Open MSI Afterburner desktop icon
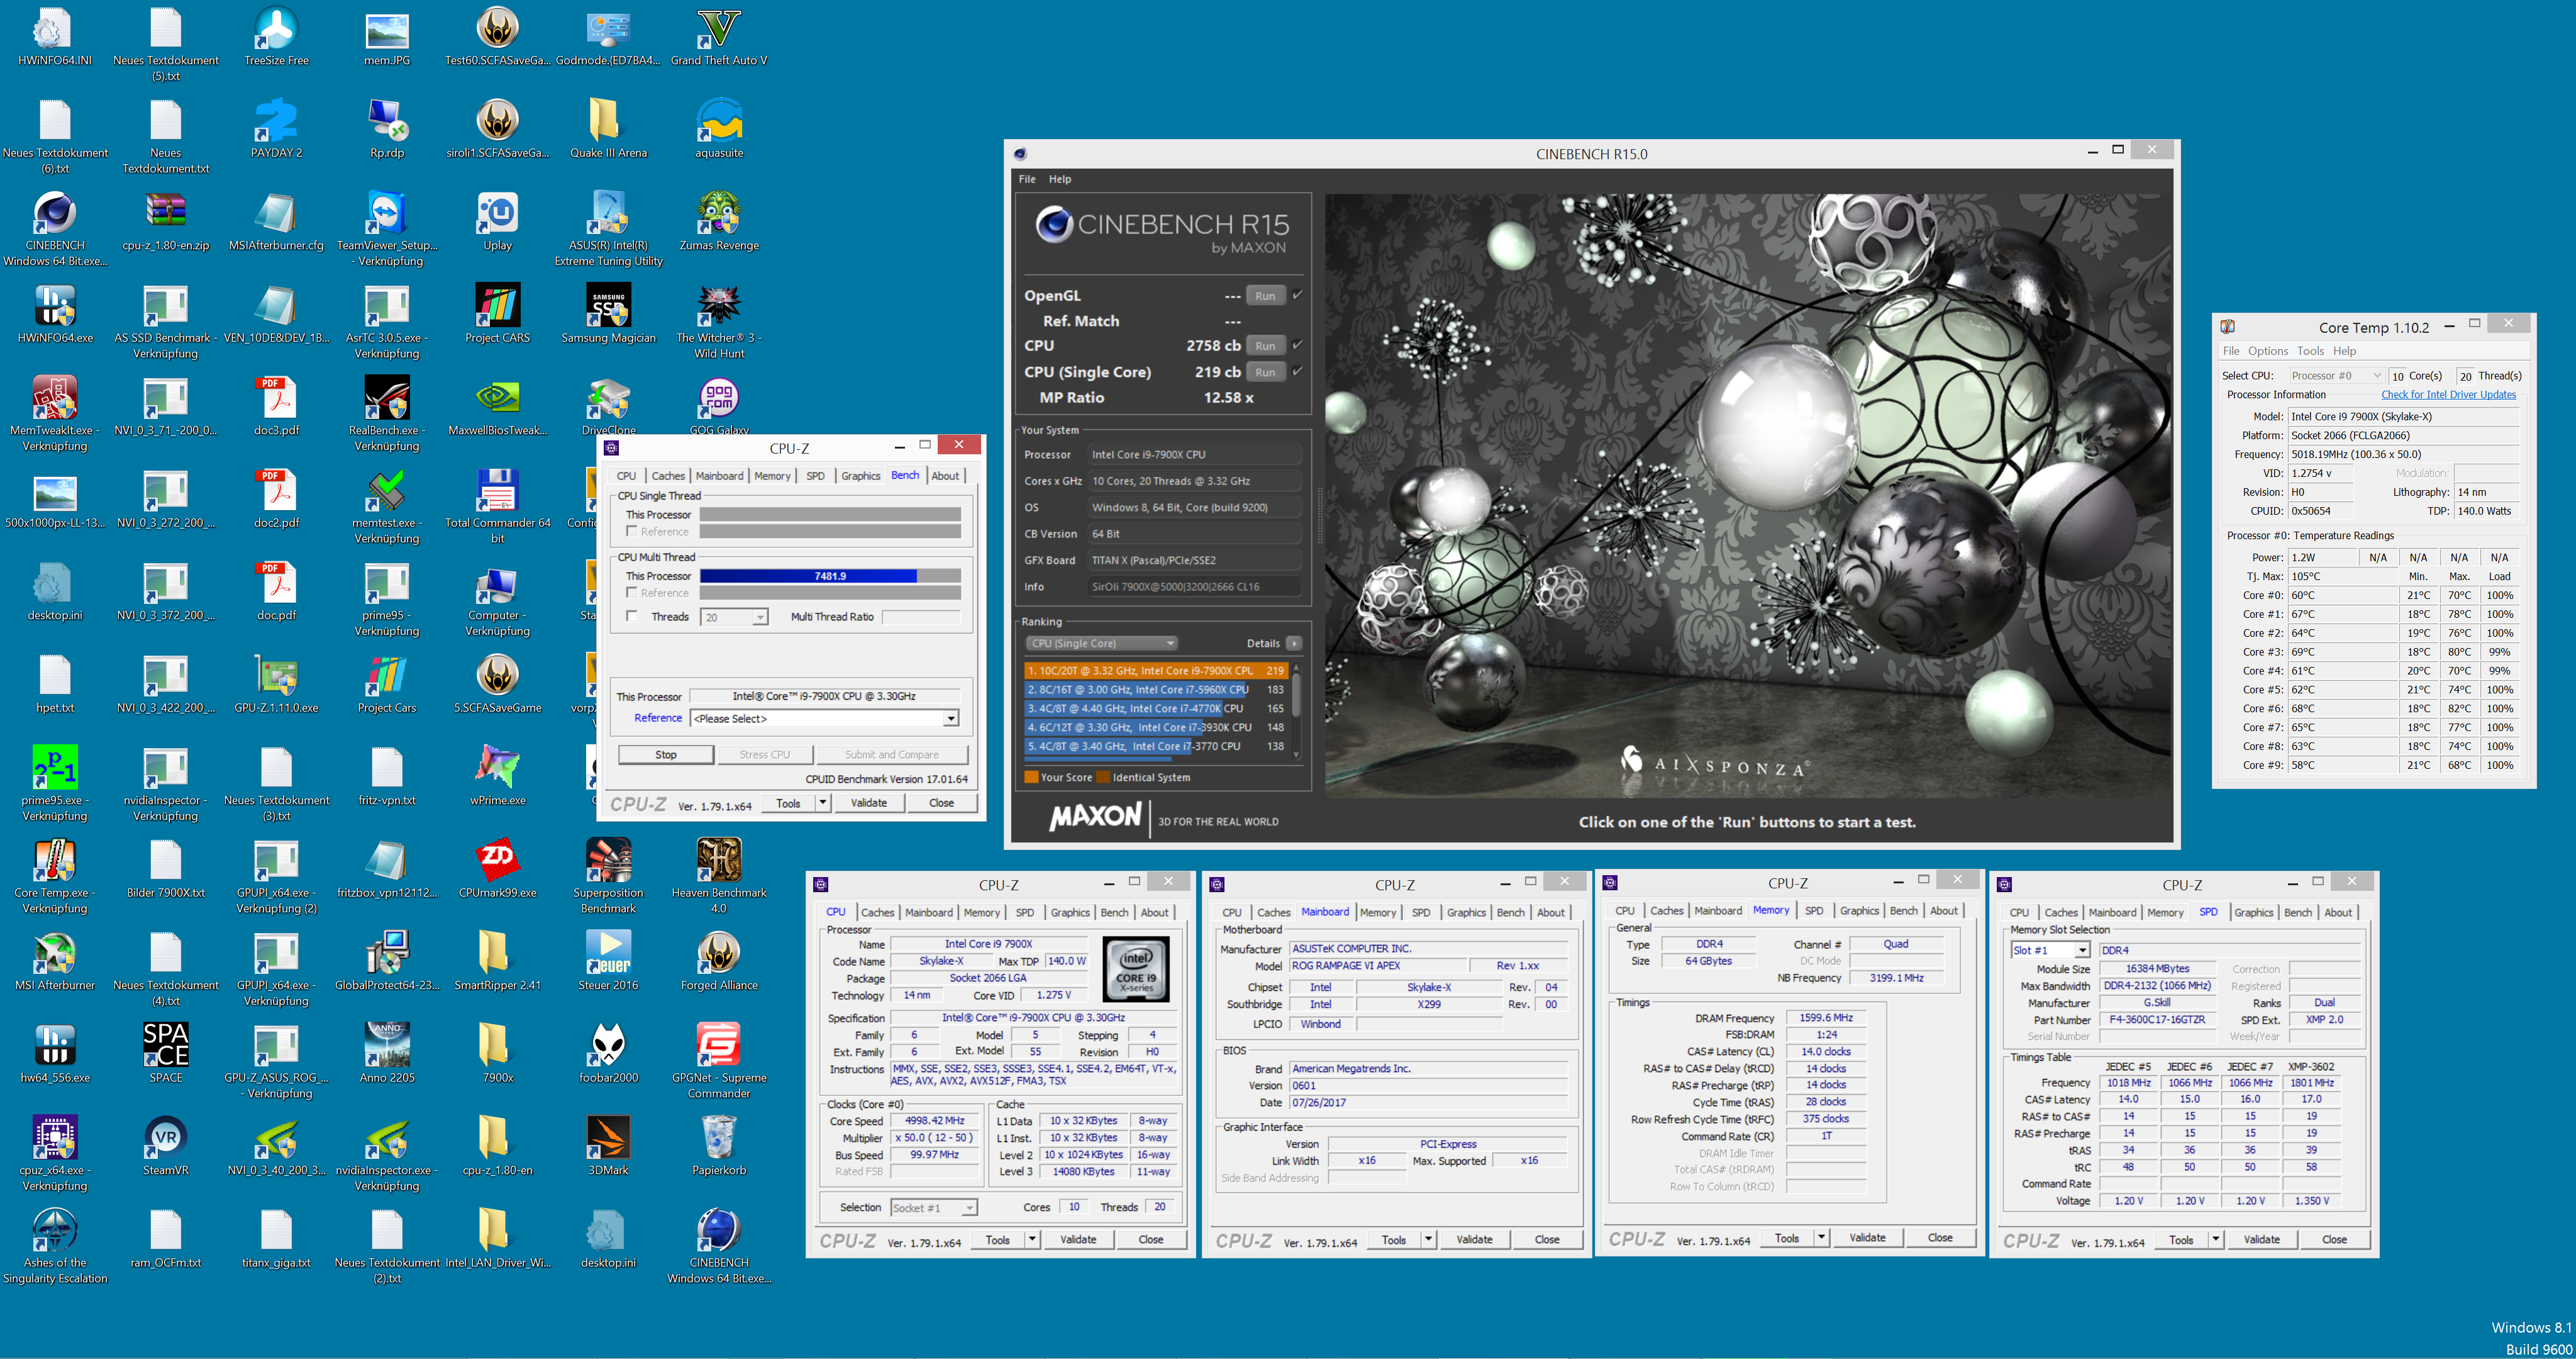Image resolution: width=2576 pixels, height=1359 pixels. (x=55, y=961)
